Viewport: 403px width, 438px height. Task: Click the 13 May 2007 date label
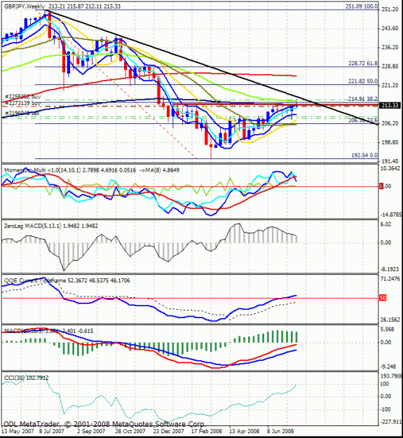pos(18,431)
